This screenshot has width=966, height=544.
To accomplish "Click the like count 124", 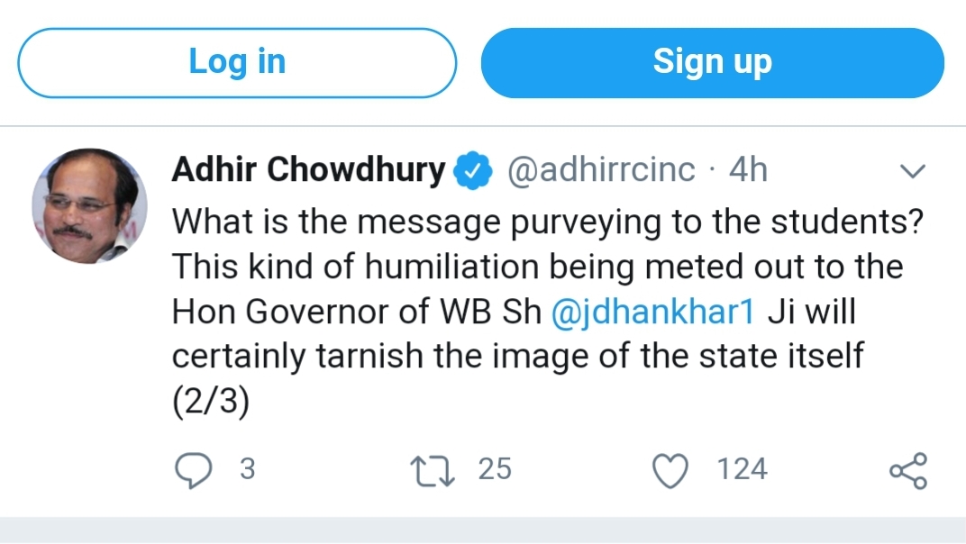I will [742, 469].
